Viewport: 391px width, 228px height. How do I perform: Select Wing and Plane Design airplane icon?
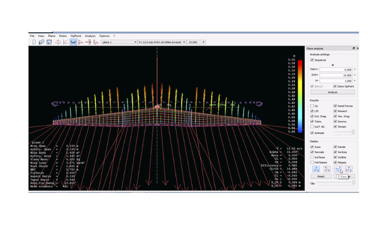[x=74, y=42]
